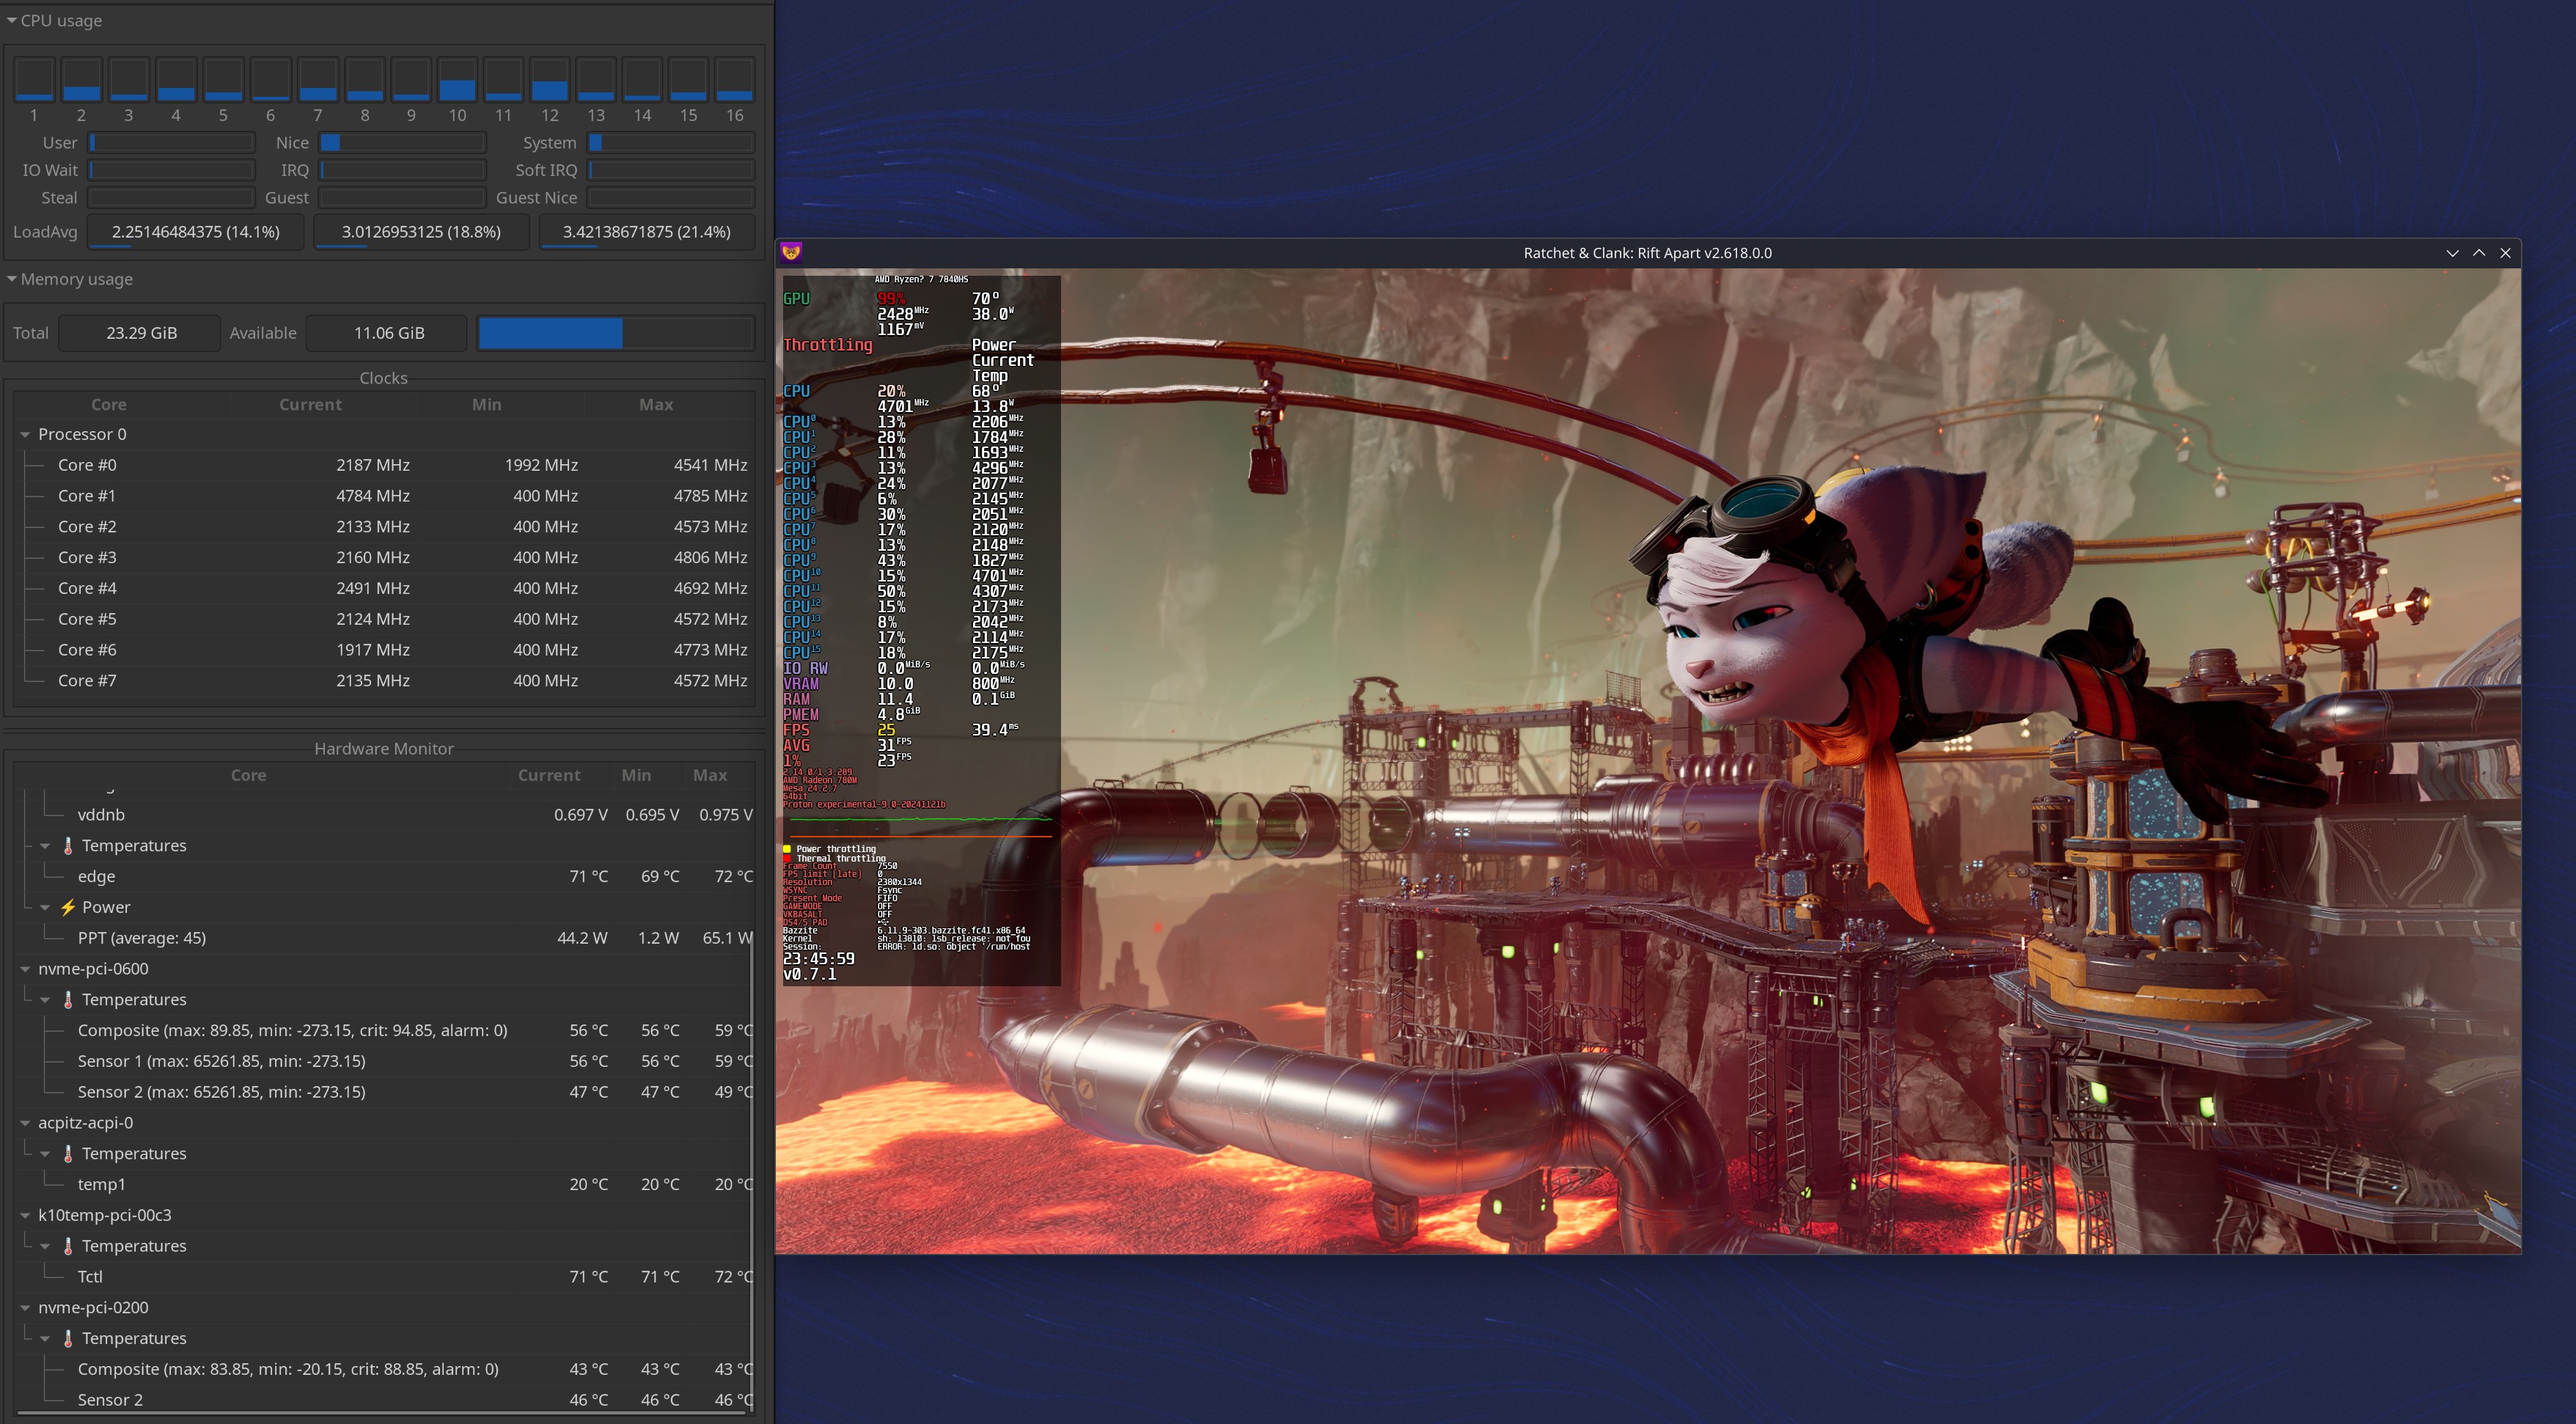Collapse the CPU usage section
Viewport: 2576px width, 1424px height.
pyautogui.click(x=12, y=20)
